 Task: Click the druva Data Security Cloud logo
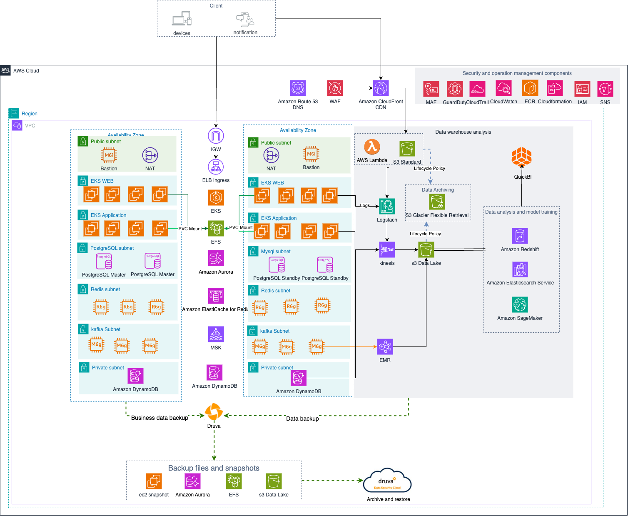(387, 481)
